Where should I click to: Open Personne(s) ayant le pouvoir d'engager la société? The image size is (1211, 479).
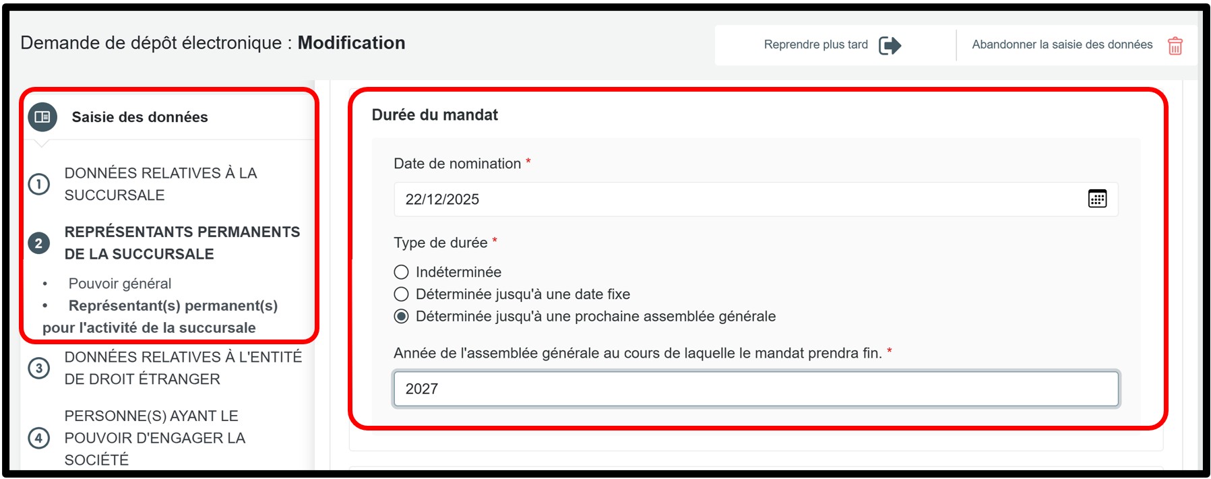155,438
